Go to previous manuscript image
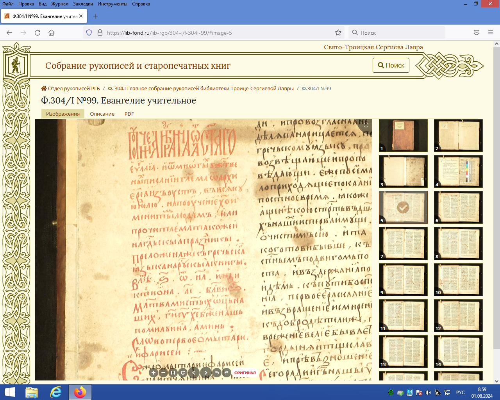This screenshot has height=400, width=500. tap(194, 373)
